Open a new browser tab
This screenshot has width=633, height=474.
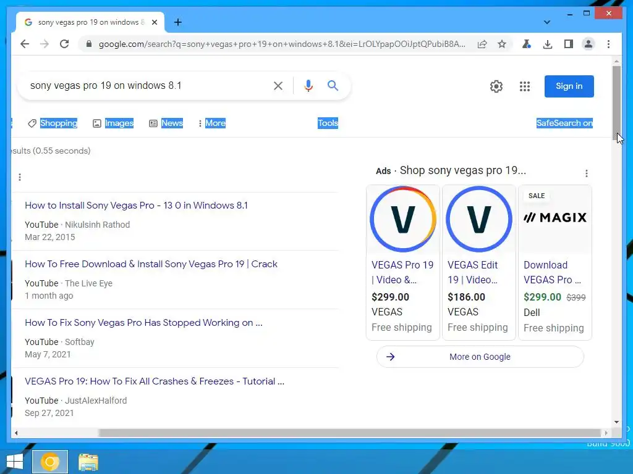[x=177, y=22]
